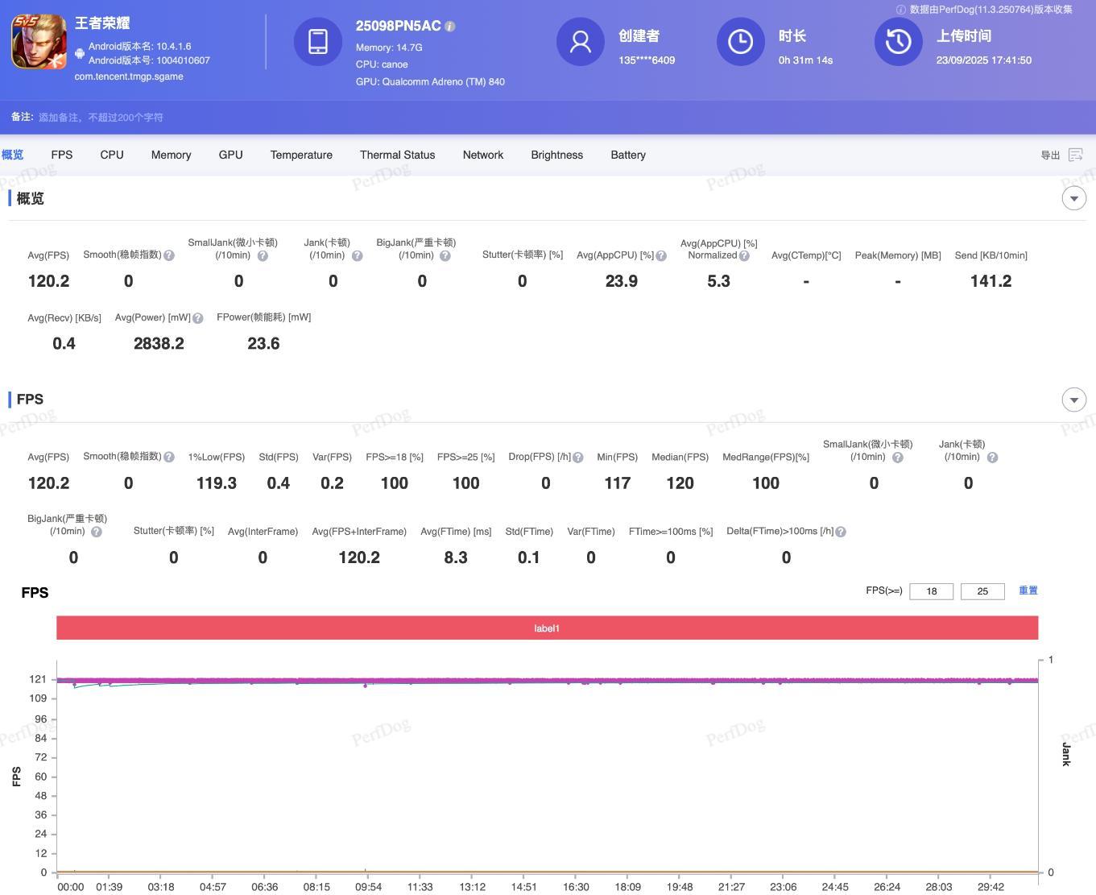The image size is (1096, 895).
Task: Click the info icon beside 25098PN5AC
Action: pyautogui.click(x=450, y=27)
